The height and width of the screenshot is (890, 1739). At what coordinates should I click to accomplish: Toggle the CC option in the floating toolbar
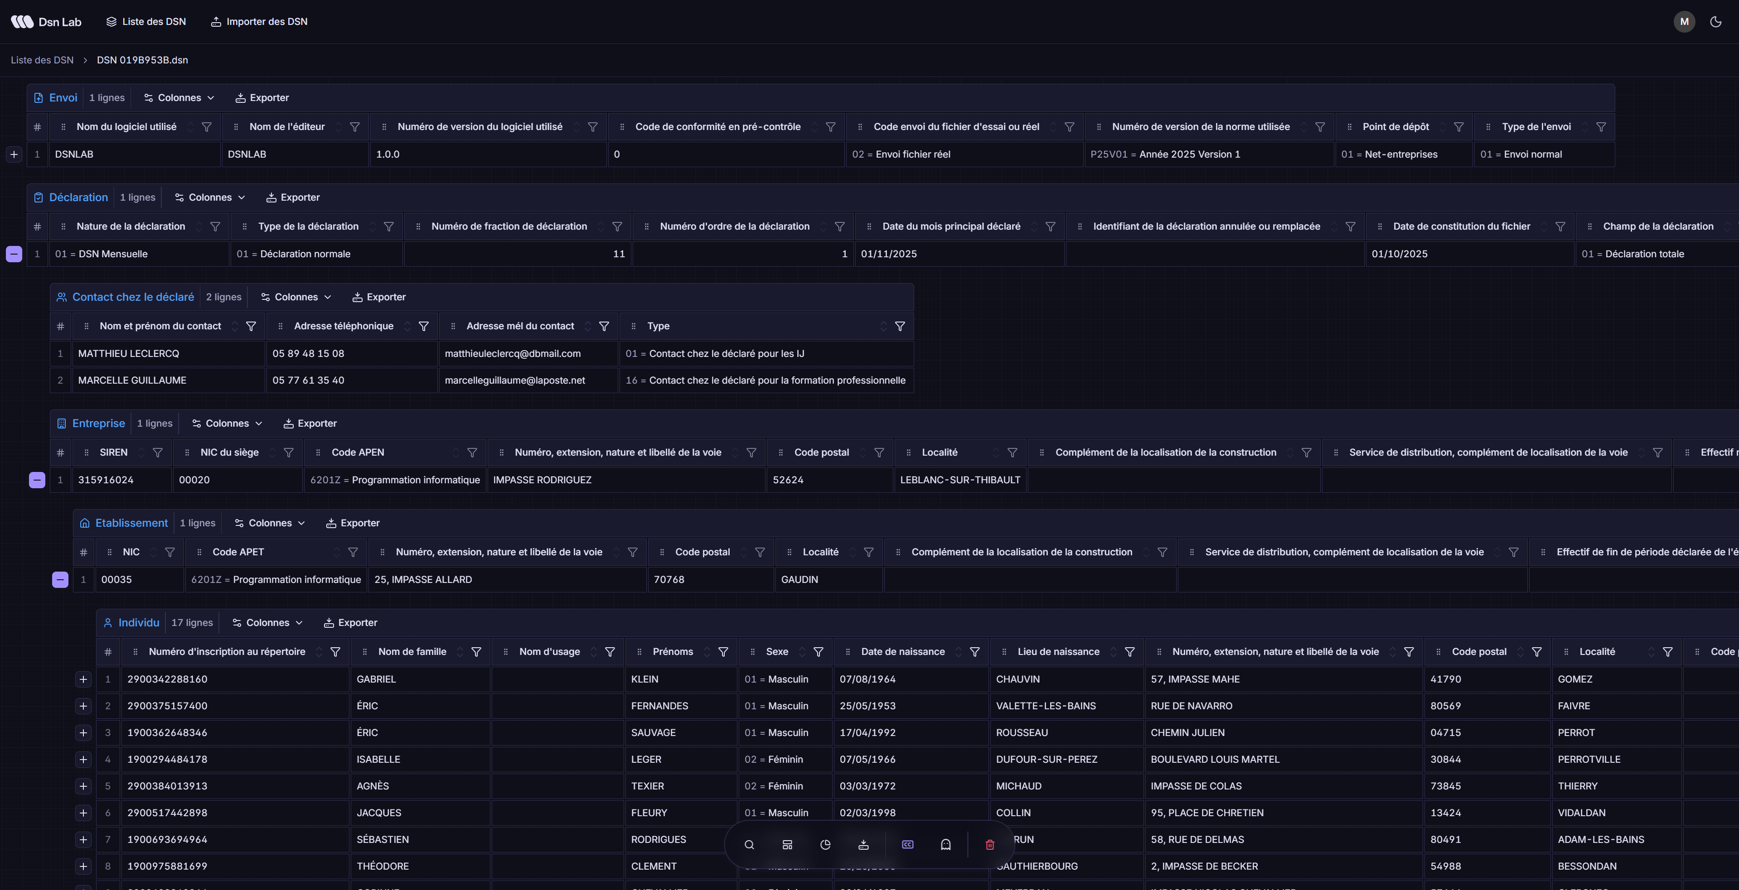[907, 844]
